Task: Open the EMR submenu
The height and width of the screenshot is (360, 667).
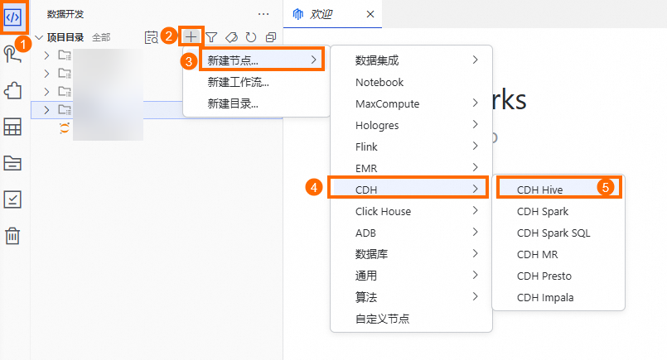Action: [x=411, y=168]
